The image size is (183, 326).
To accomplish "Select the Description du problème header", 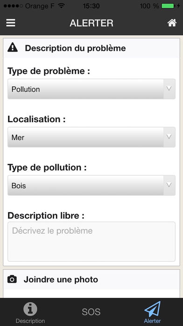I will click(x=91, y=48).
